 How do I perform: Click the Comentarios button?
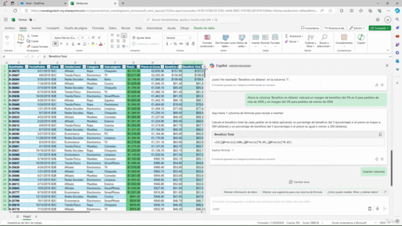[310, 28]
